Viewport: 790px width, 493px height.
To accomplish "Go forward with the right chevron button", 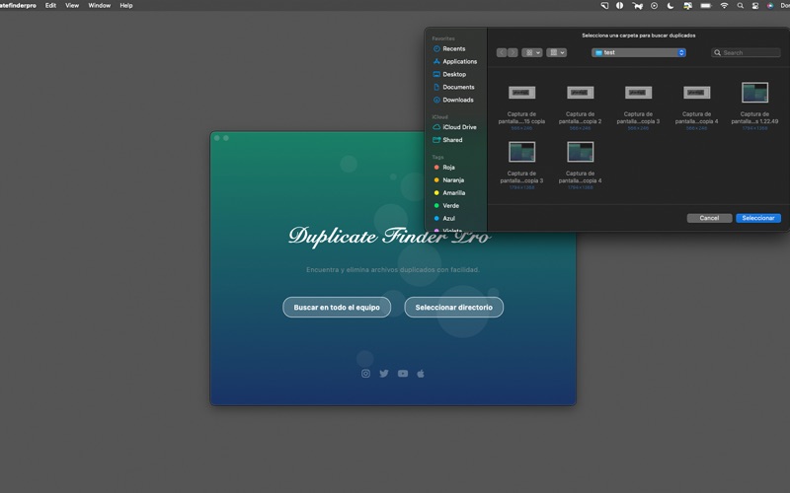I will click(513, 52).
